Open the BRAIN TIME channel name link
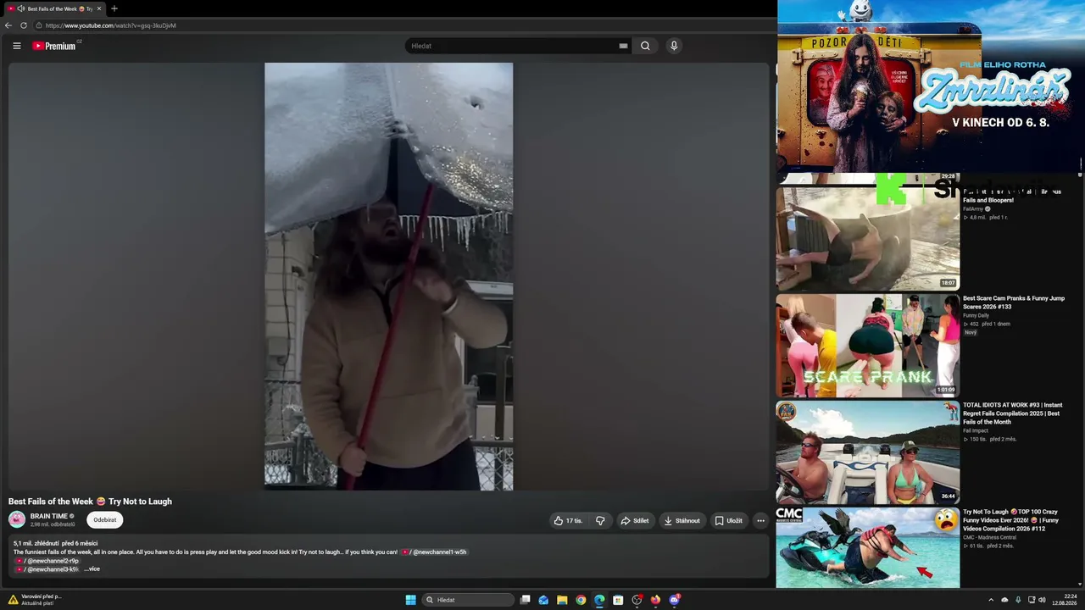 pyautogui.click(x=49, y=516)
